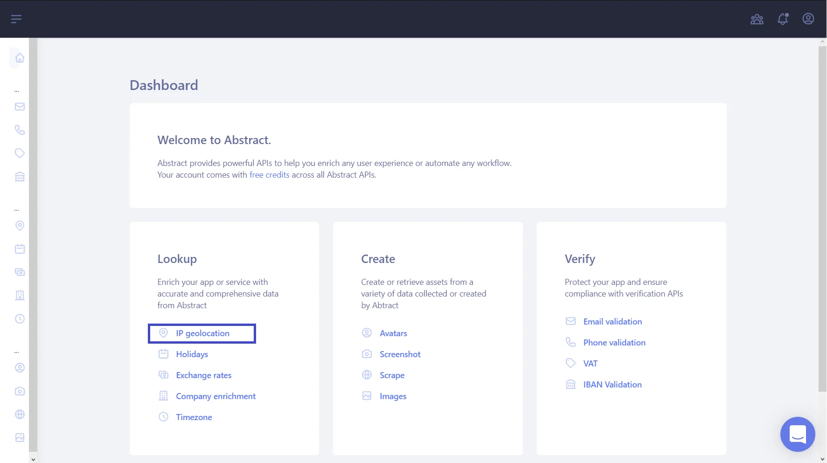Open Images link in Create card

[x=393, y=396]
